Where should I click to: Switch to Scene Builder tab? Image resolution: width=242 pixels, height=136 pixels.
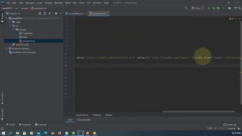[x=84, y=120]
